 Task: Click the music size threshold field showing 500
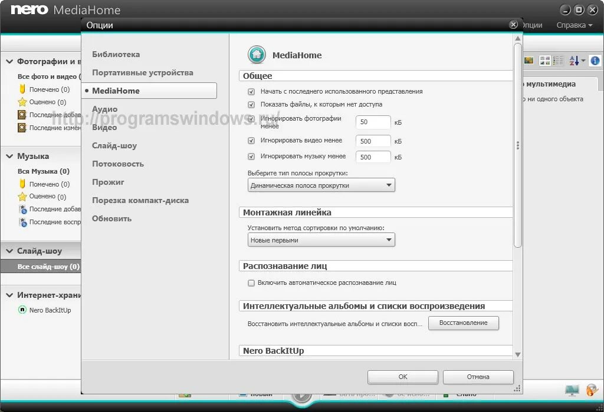(x=373, y=157)
